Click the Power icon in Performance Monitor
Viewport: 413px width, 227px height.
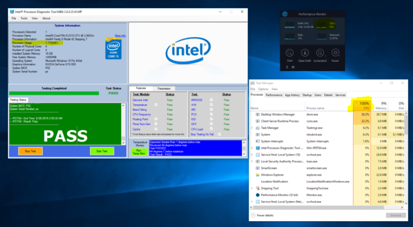[x=335, y=53]
